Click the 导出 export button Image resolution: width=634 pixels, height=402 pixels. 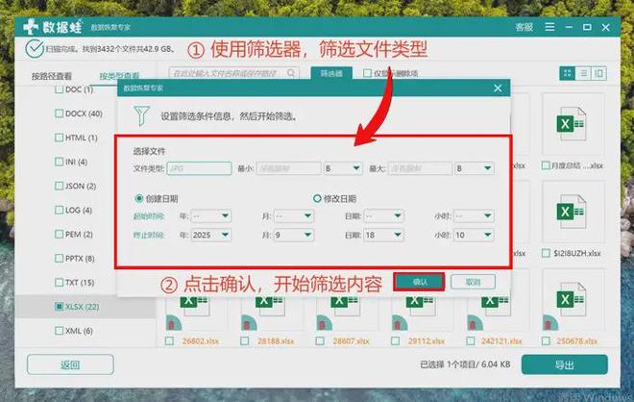[565, 364]
